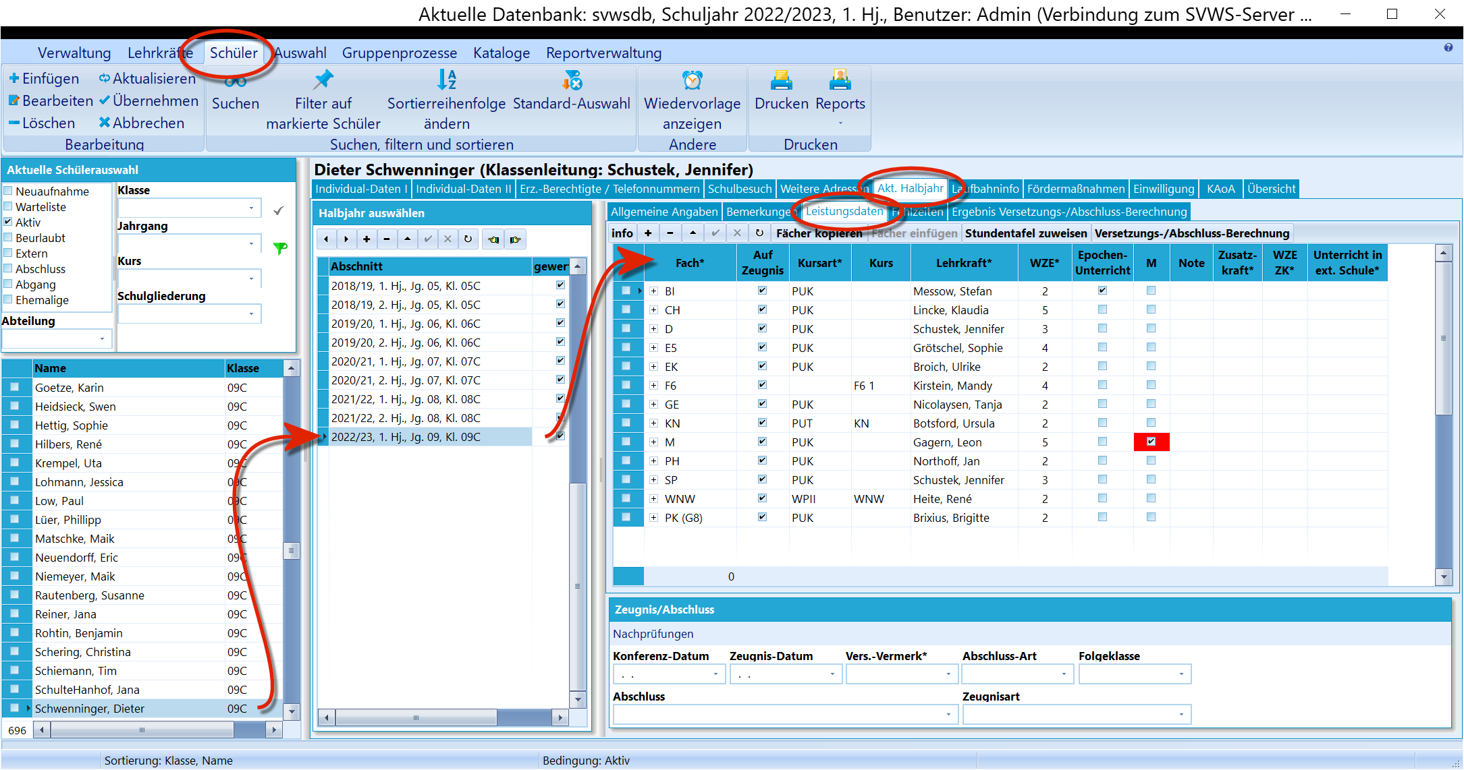Select student Goetze, Karin in list

[x=128, y=388]
